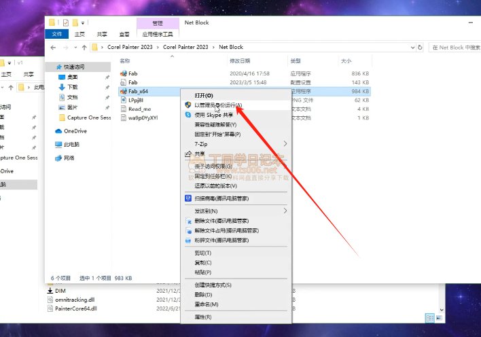The width and height of the screenshot is (481, 337).
Task: Choose 解除文件占用(腾讯电脑管家) in context menu
Action: click(x=236, y=230)
